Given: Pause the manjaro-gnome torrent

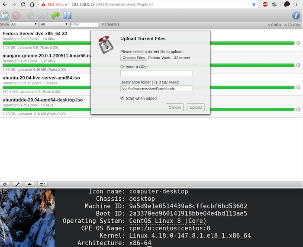Looking at the screenshot, I should tap(298, 65).
